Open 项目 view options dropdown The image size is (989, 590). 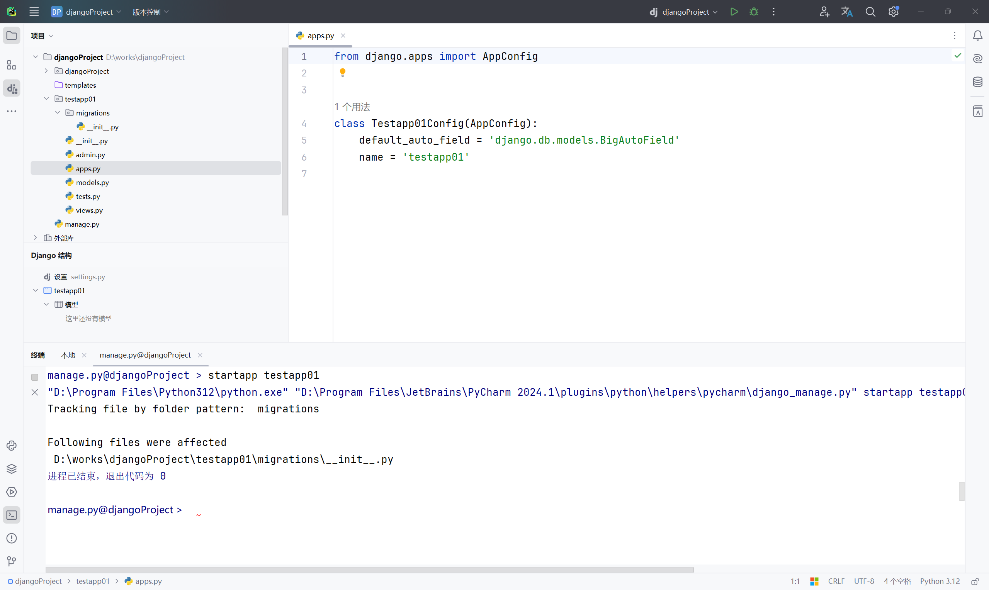[x=42, y=36]
